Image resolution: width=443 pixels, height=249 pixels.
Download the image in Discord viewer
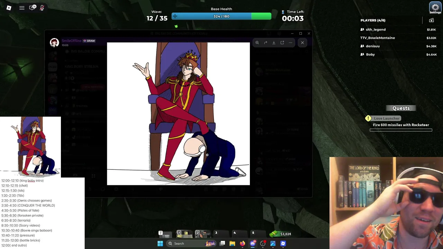tap(274, 43)
